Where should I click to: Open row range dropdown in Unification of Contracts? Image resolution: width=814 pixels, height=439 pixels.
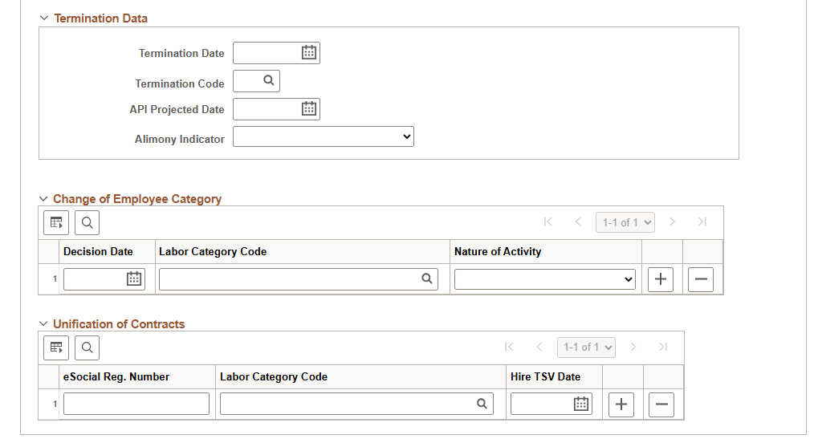[x=587, y=348]
